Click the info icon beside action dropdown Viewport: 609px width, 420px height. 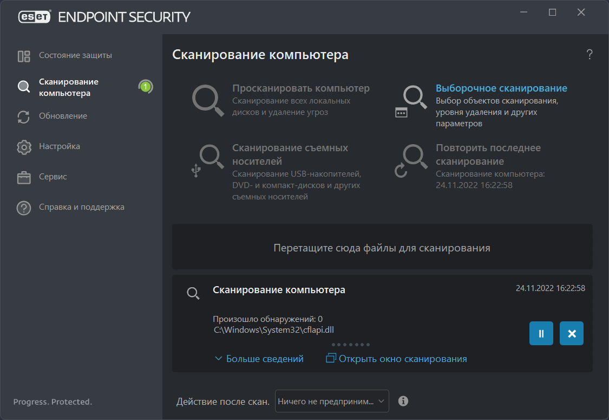pos(403,401)
